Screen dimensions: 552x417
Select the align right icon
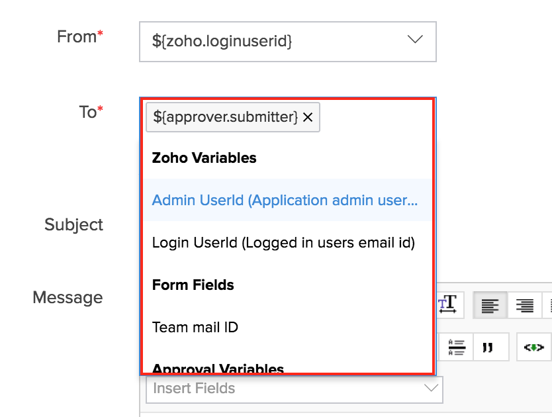point(524,305)
